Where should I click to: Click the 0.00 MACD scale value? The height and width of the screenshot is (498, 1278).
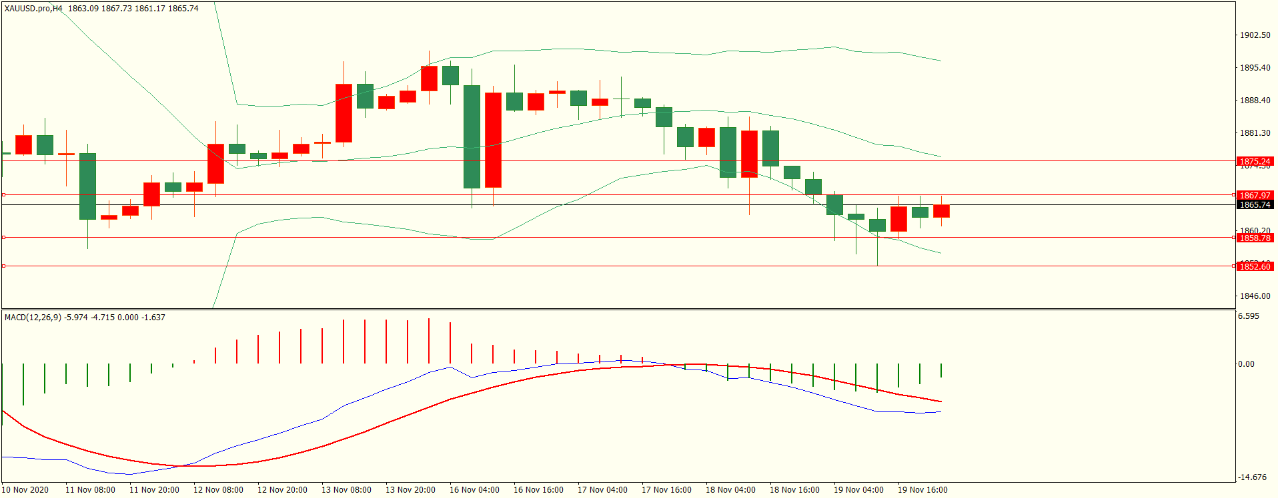tap(1246, 364)
